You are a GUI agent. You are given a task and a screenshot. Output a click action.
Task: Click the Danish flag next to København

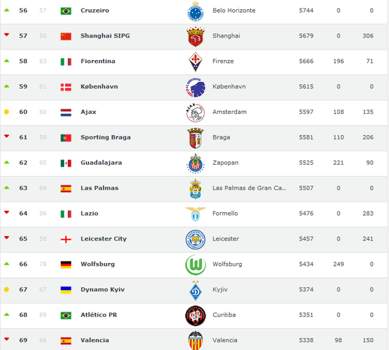pyautogui.click(x=66, y=87)
